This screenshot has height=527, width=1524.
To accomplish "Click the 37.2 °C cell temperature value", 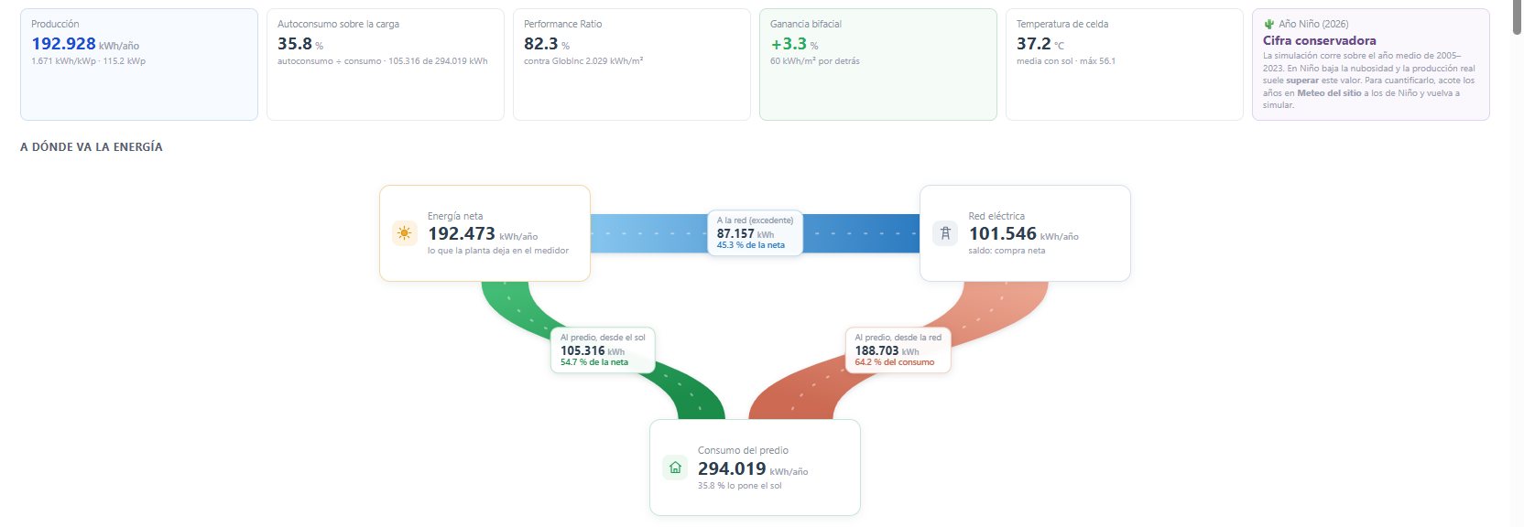I will coord(1040,44).
